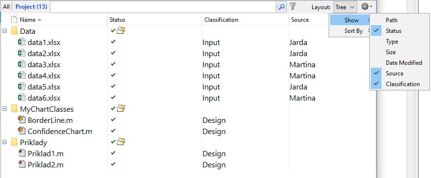Click the Priklady folder icon
Viewport: 431px width, 178px height.
coord(14,142)
